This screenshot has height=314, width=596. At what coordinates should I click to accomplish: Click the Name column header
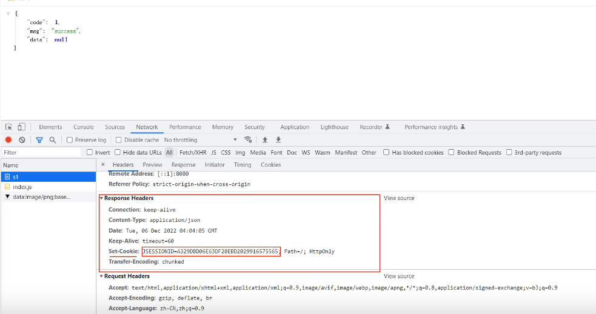(49, 165)
